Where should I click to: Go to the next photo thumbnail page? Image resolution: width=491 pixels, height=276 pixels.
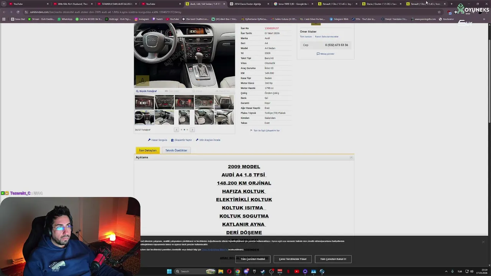coord(192,130)
